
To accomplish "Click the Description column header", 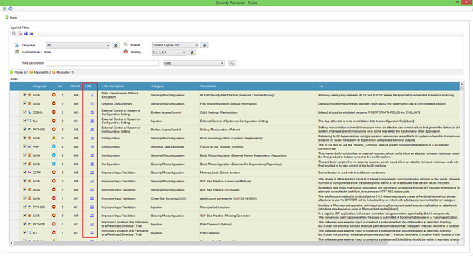I will click(x=208, y=86).
